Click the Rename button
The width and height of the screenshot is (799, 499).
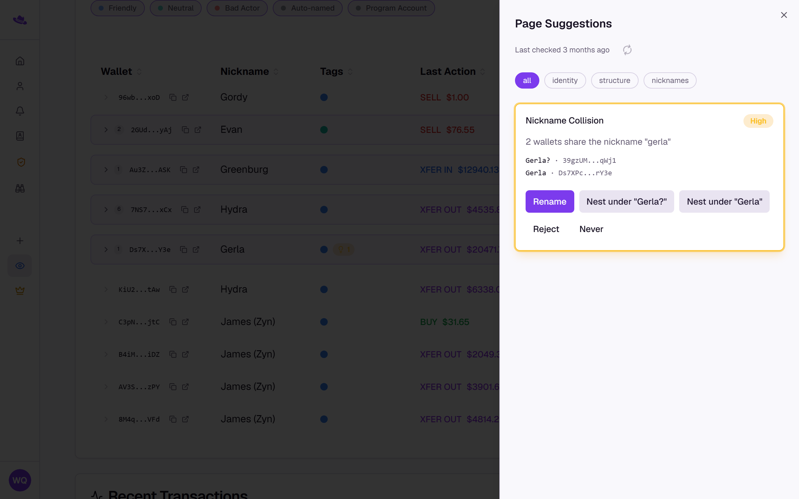[x=550, y=201]
